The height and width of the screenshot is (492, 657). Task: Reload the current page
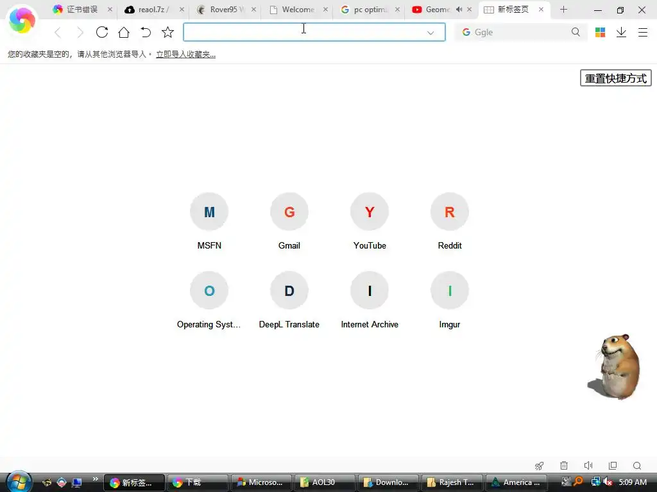coord(102,32)
